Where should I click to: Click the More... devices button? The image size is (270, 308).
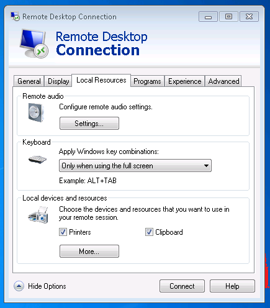click(x=89, y=251)
